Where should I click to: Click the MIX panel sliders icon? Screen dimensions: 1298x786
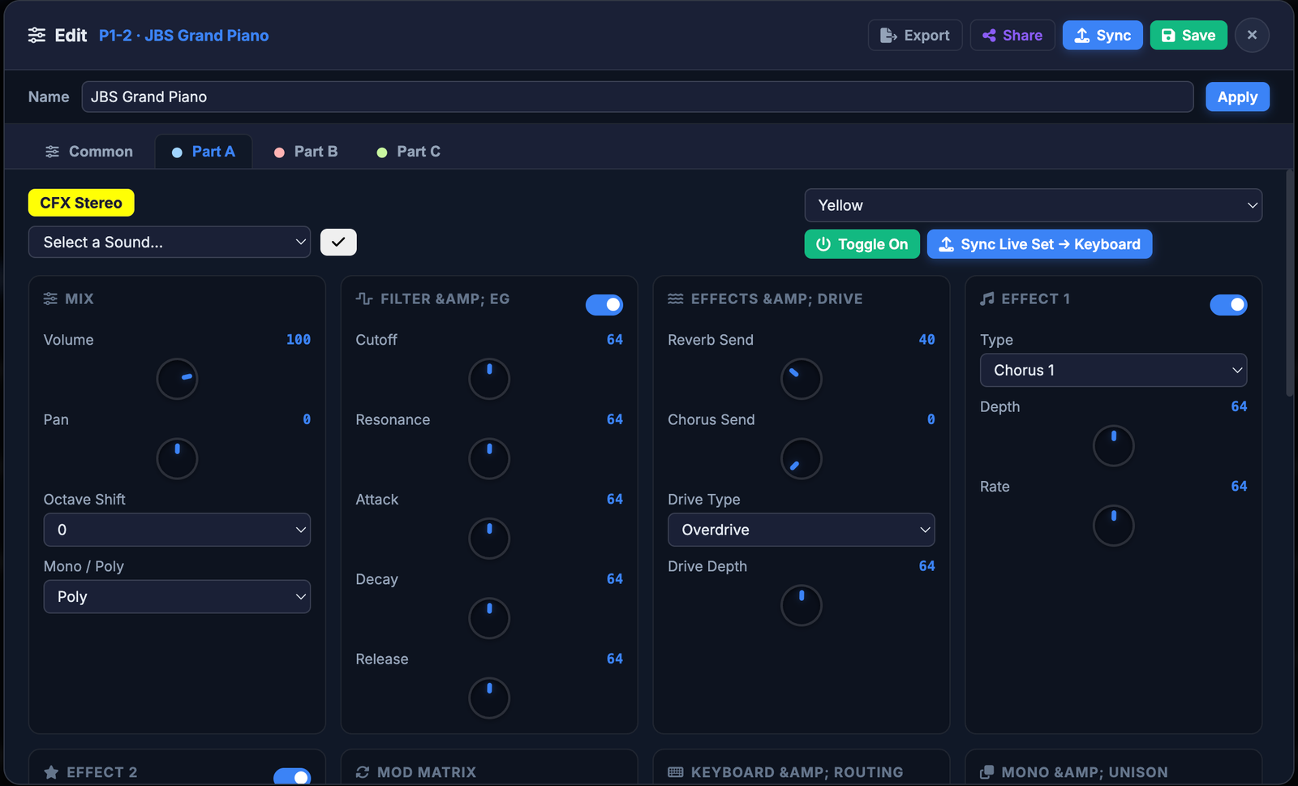click(50, 299)
